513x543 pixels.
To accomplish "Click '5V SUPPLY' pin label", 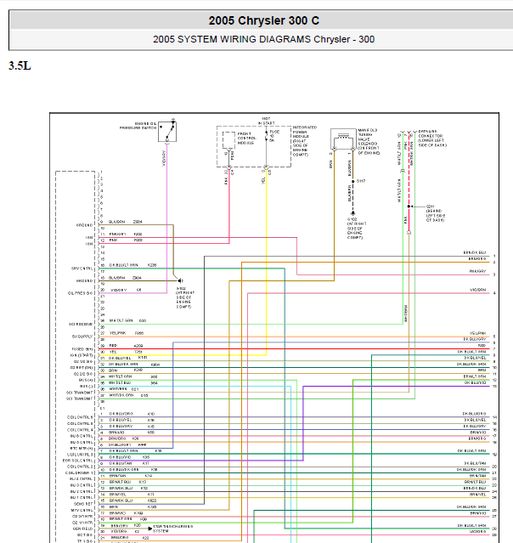I will 82,337.
